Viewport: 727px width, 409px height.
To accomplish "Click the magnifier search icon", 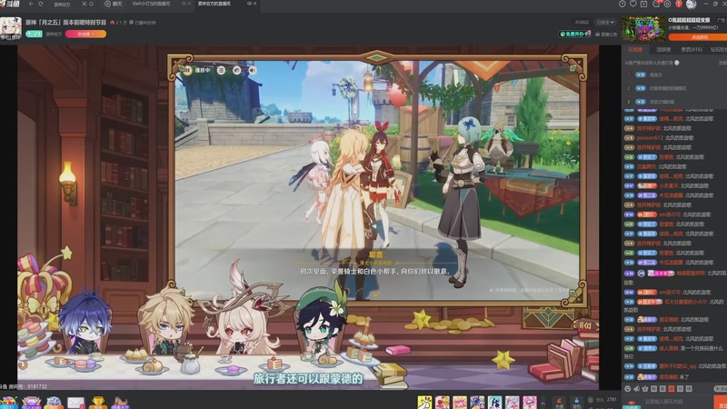I will pyautogui.click(x=91, y=4).
